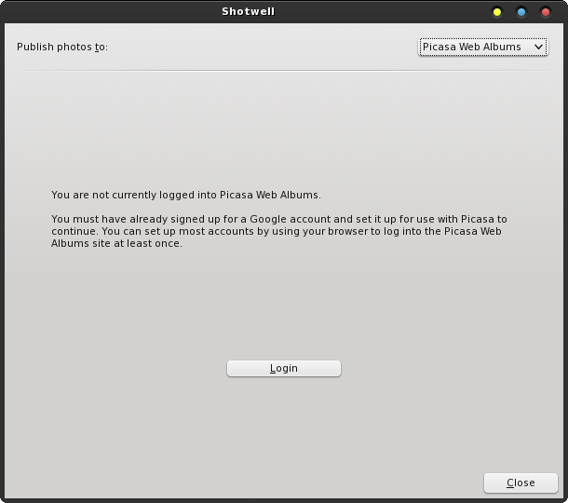Click the 'Publish photos to:' label
568x503 pixels.
tap(62, 48)
